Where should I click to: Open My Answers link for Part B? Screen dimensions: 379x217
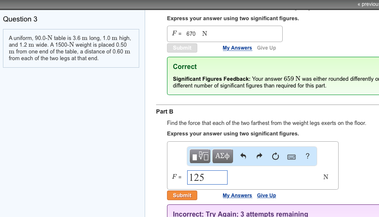coord(237,196)
